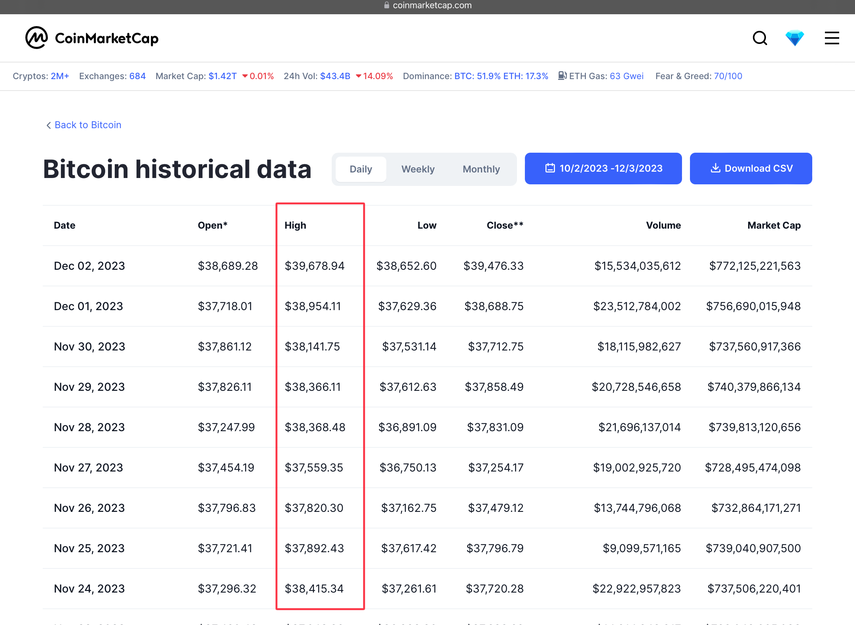Click the Nov 26, 2023 date cell

[x=89, y=508]
